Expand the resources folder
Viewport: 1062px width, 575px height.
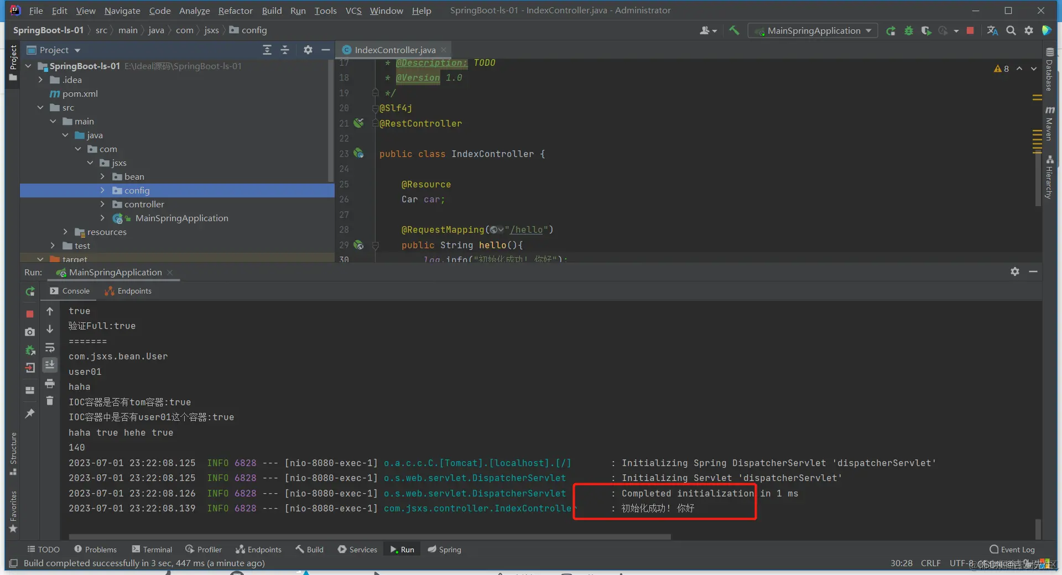point(65,232)
